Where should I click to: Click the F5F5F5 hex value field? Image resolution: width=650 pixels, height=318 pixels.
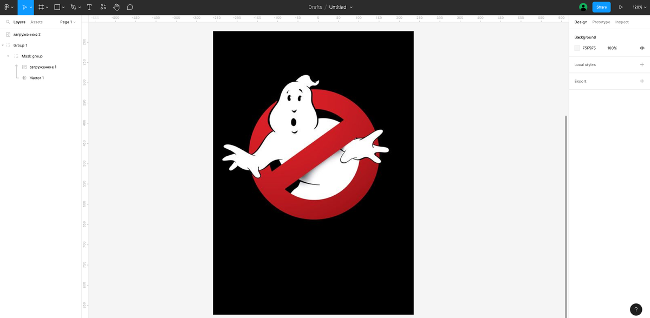pos(589,48)
